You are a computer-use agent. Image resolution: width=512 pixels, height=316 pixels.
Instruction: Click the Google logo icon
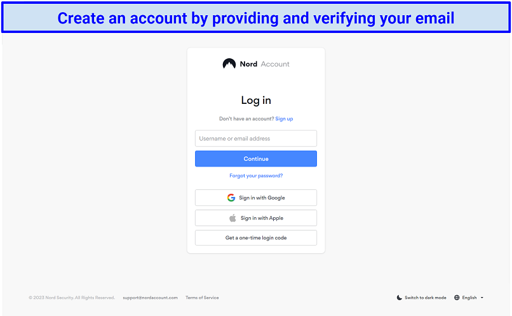coord(231,198)
